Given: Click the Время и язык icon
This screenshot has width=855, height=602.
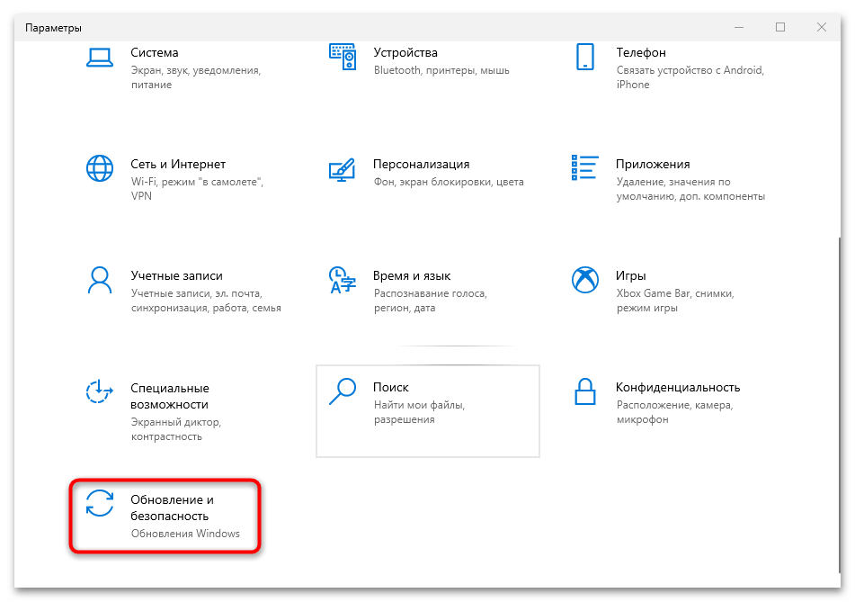Looking at the screenshot, I should coord(343,280).
